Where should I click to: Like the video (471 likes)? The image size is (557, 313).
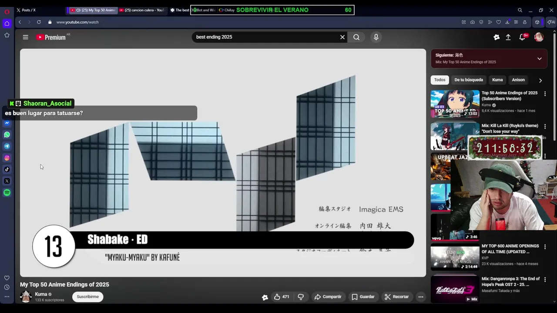coord(282,297)
